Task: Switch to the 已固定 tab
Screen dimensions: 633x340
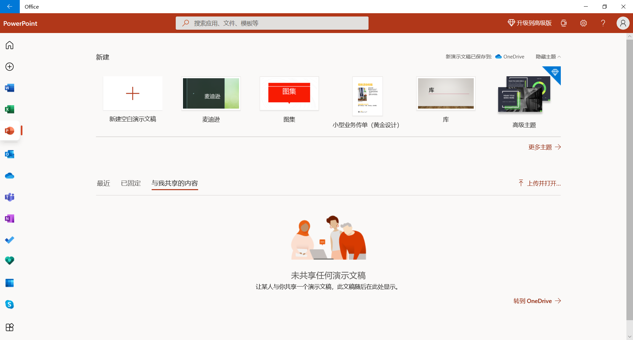Action: coord(131,183)
